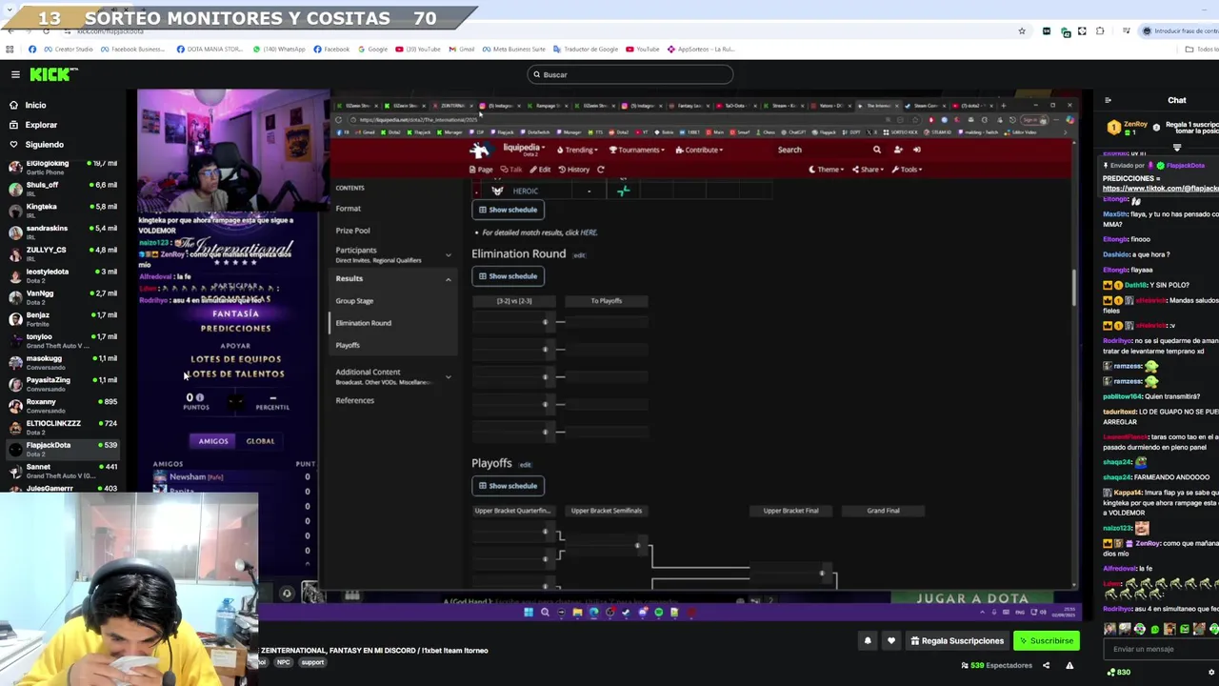The height and width of the screenshot is (686, 1219).
Task: Open Traductor de Google bookmark
Action: click(586, 50)
